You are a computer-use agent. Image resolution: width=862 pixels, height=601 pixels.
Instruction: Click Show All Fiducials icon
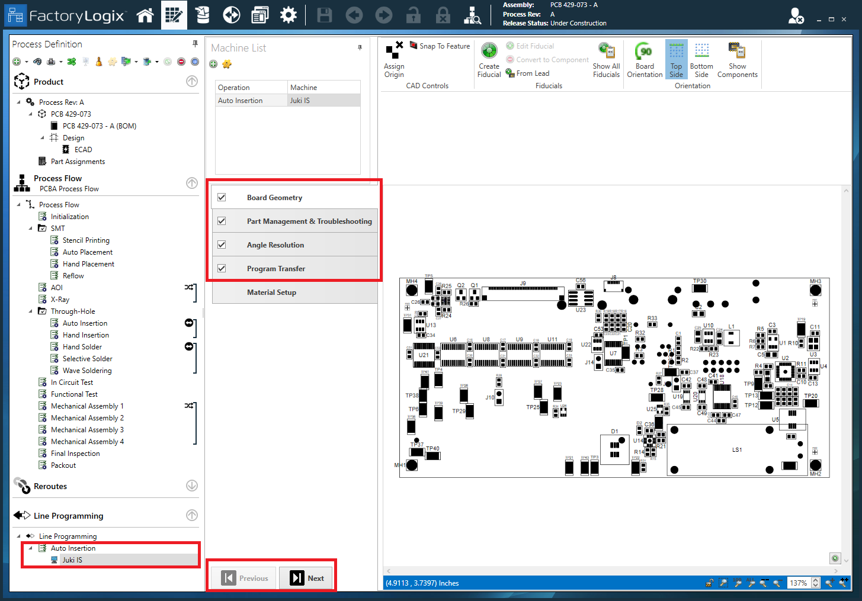(606, 60)
